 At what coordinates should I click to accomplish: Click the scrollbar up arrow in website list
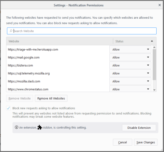pos(154,47)
